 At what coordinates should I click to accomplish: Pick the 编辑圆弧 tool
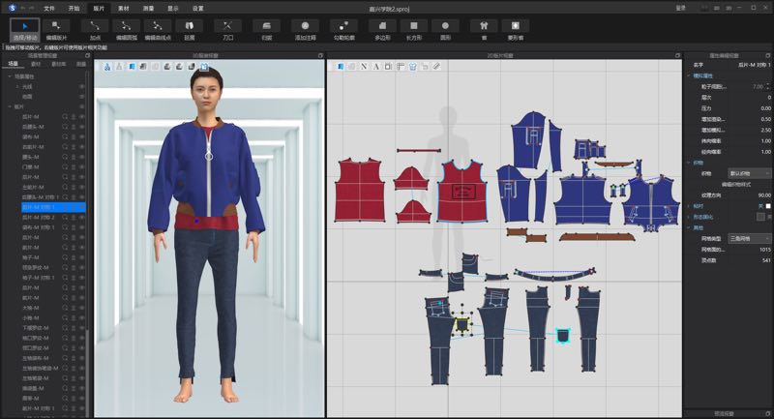[127, 30]
